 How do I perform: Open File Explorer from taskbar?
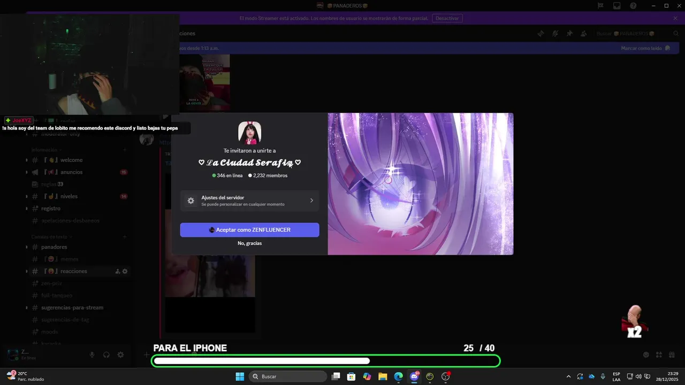tap(383, 376)
